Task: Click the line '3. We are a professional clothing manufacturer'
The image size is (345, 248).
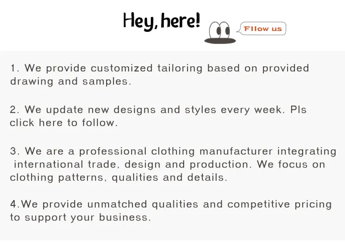Action: (x=173, y=151)
